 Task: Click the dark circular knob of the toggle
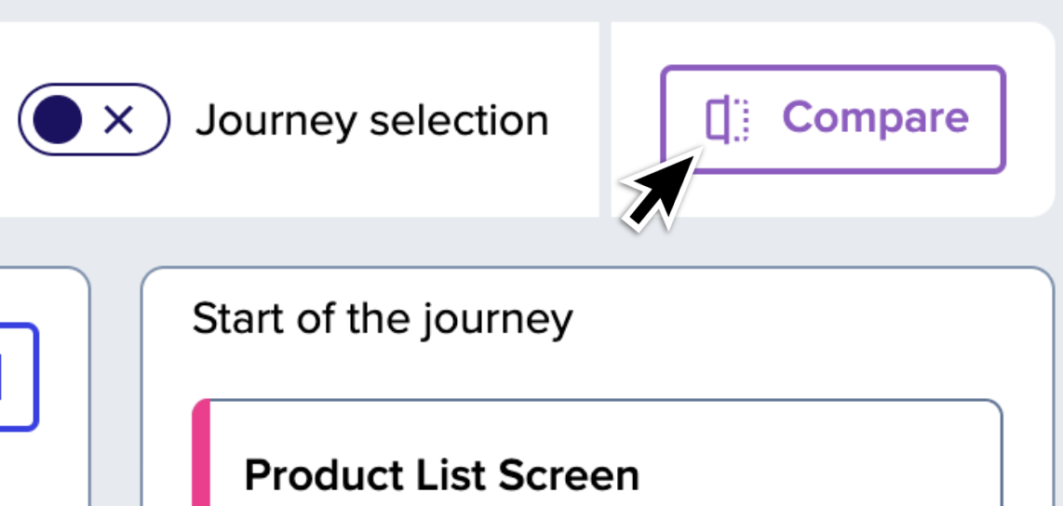[57, 120]
